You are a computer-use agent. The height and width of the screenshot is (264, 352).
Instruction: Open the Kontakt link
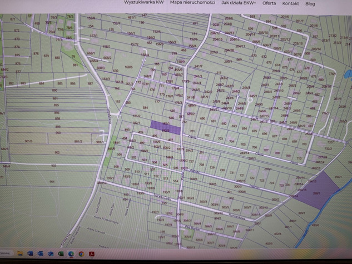pos(290,3)
